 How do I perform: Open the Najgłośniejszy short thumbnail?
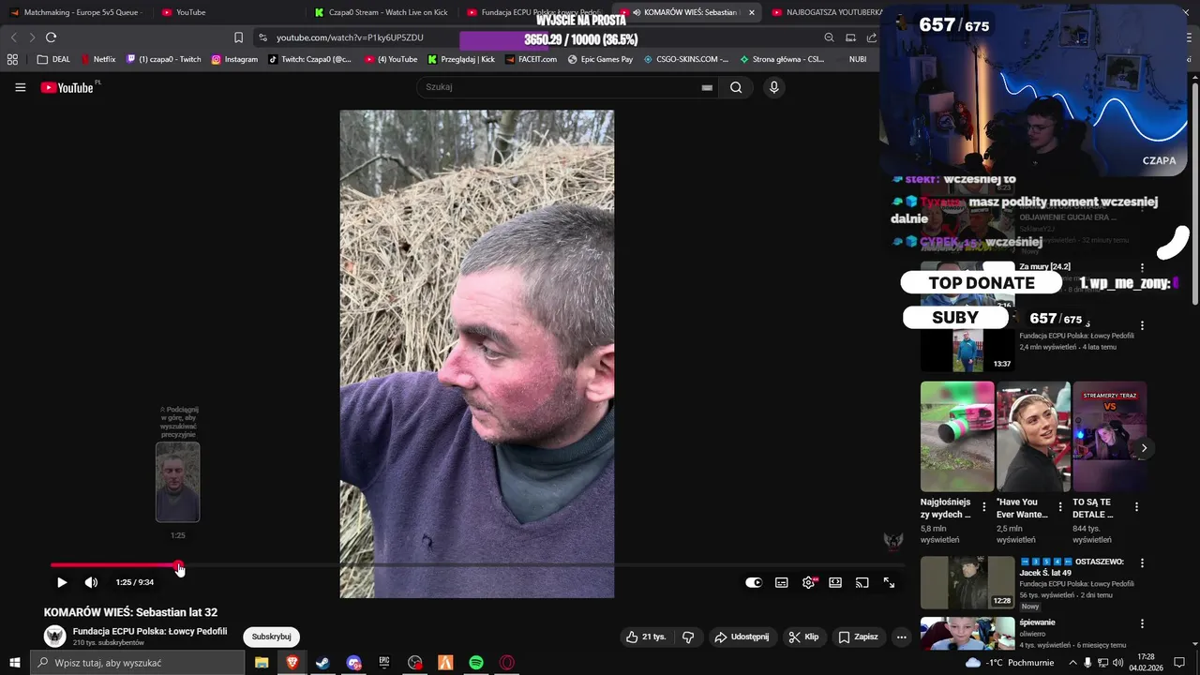pos(957,436)
